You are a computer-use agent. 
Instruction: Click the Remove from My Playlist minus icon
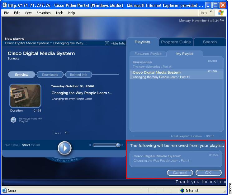(13, 120)
